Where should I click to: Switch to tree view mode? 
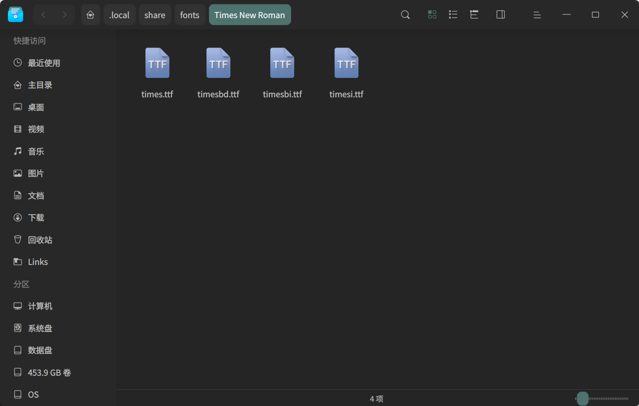(x=474, y=15)
